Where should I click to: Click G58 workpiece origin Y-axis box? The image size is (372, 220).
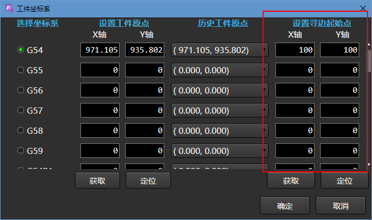[145, 130]
